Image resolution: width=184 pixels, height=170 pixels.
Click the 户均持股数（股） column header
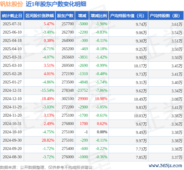tap(166, 15)
